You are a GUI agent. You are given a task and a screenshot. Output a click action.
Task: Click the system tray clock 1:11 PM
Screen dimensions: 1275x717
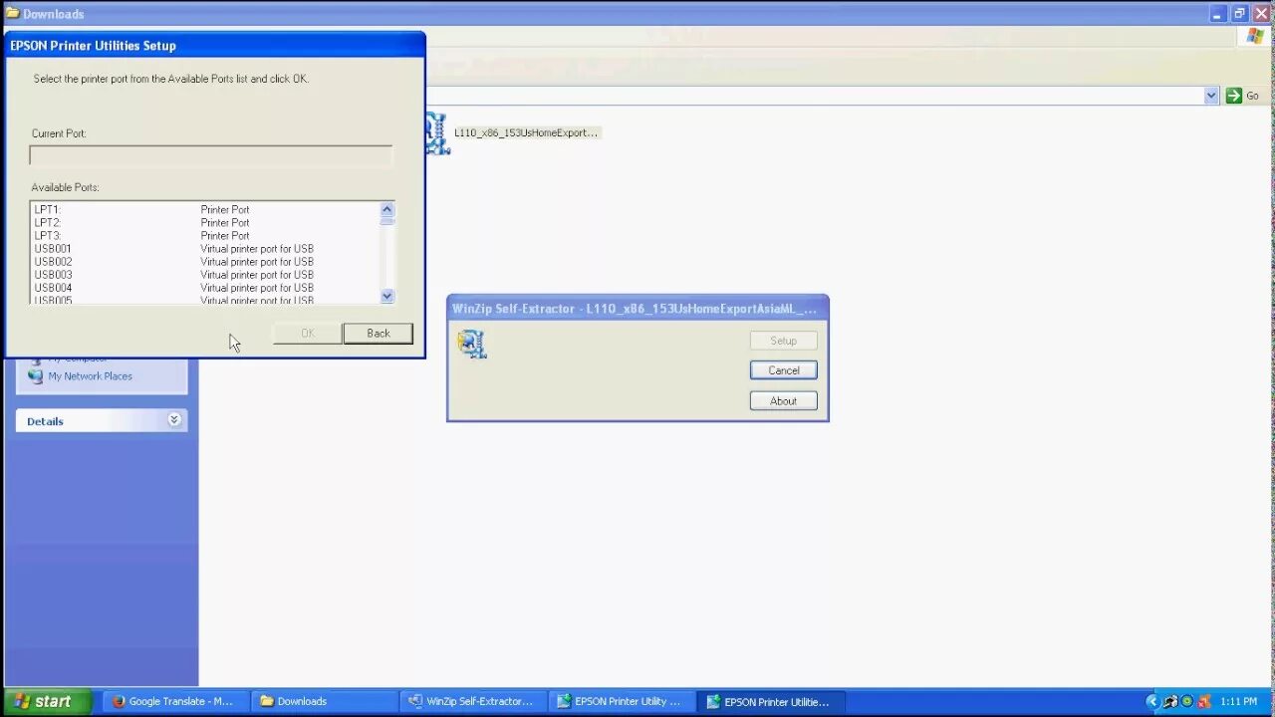[x=1238, y=702]
